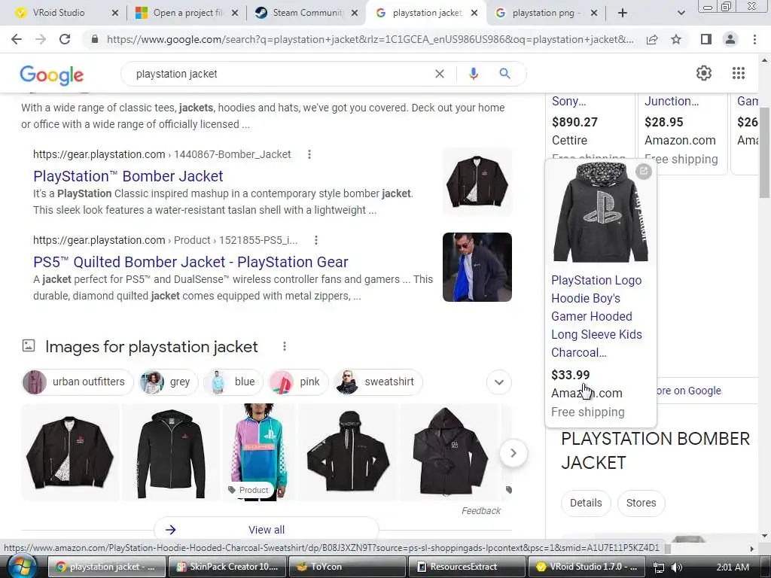Open the browser side panel
The width and height of the screenshot is (771, 578).
(x=706, y=39)
